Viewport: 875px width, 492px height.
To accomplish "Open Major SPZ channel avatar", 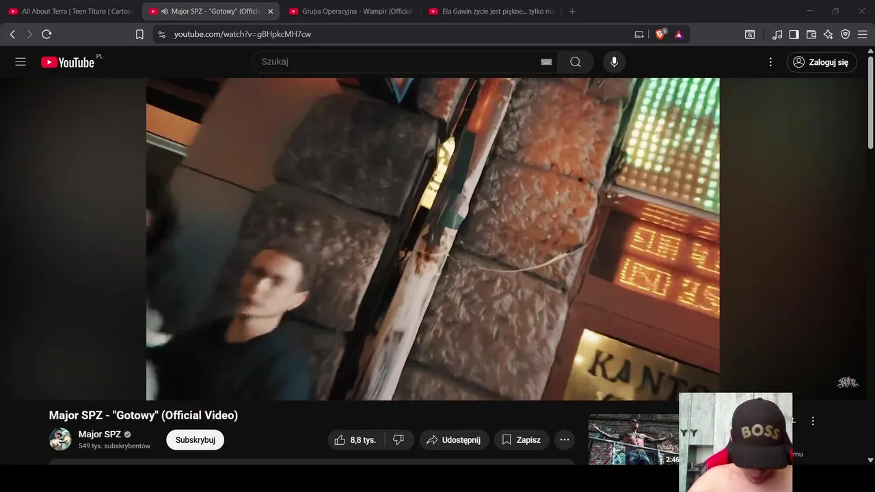I will point(60,439).
